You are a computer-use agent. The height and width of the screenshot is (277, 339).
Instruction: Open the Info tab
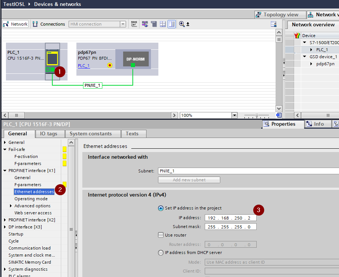318,124
